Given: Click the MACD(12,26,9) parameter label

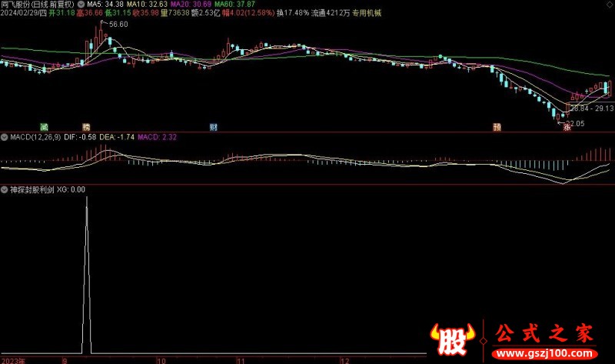Looking at the screenshot, I should pos(36,136).
